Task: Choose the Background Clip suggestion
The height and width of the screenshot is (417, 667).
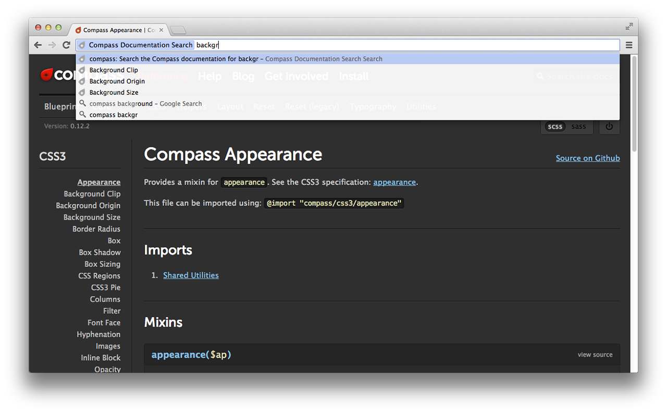Action: click(x=348, y=70)
